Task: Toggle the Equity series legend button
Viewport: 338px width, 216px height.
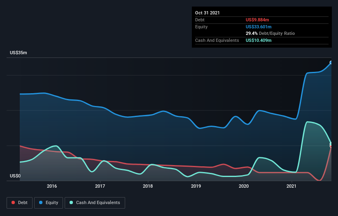Action: [49, 203]
